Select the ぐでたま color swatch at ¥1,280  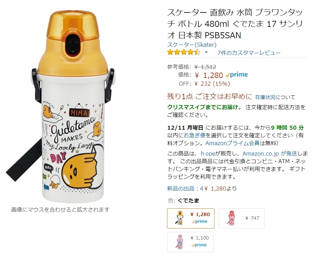tap(191, 218)
